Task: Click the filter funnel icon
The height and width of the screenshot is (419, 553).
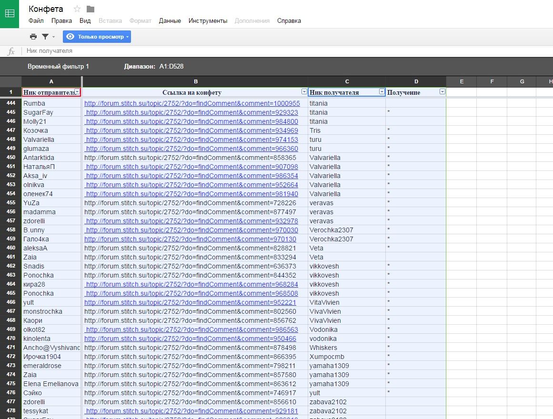Action: pos(45,37)
